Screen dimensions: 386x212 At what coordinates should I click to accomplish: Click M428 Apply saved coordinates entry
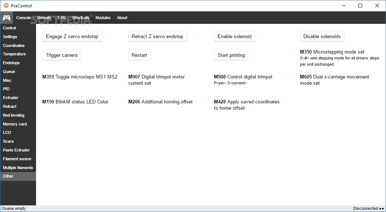[x=247, y=105]
